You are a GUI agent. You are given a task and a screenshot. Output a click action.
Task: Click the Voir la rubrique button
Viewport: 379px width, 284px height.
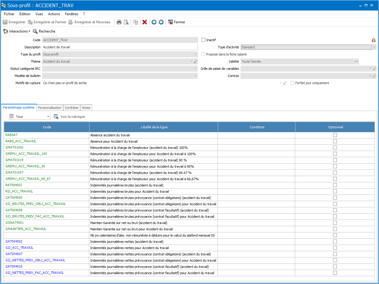69,117
